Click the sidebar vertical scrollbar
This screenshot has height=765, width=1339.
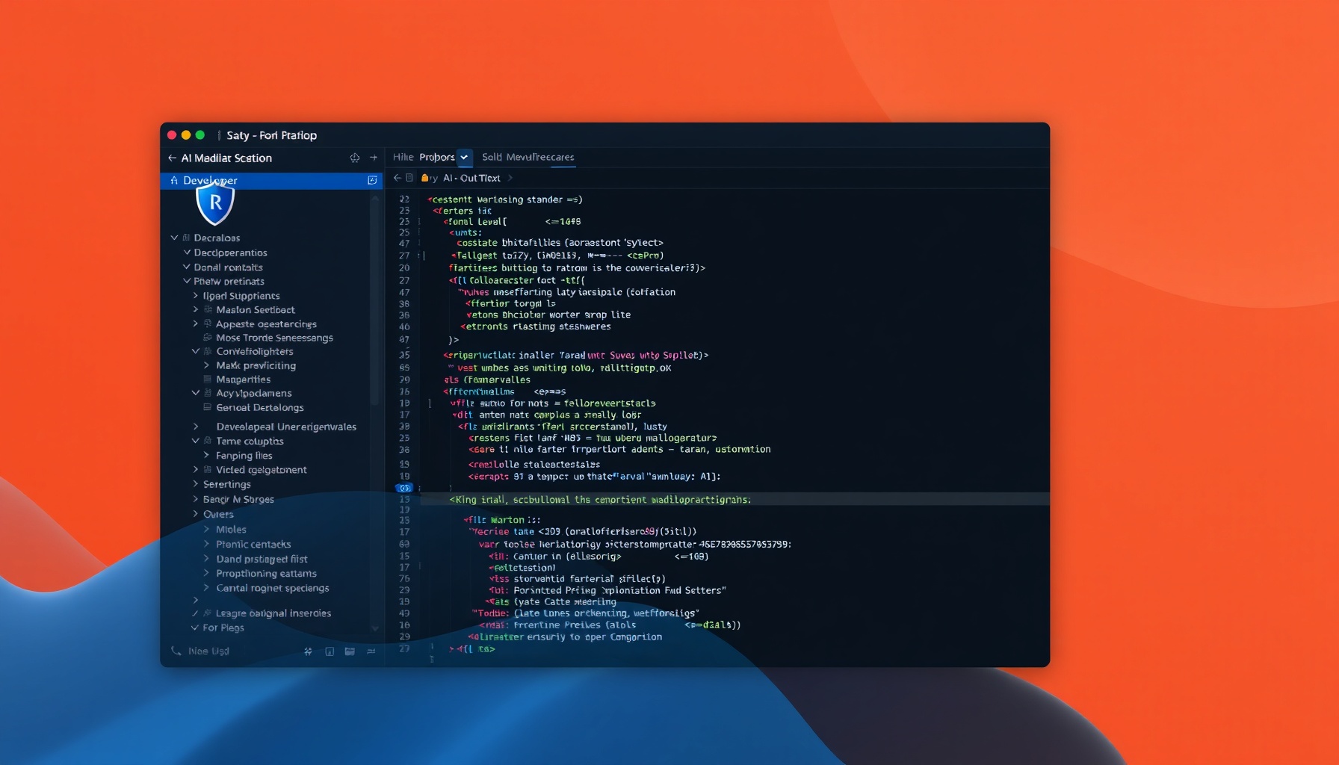click(x=375, y=299)
